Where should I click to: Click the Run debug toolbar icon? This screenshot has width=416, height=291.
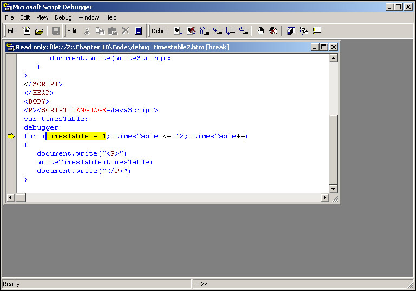(x=178, y=31)
